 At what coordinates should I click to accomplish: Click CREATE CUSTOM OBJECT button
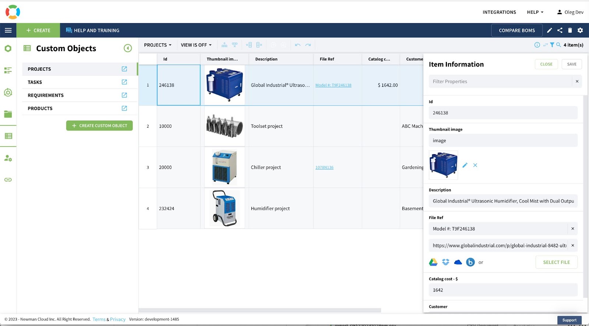pyautogui.click(x=99, y=125)
